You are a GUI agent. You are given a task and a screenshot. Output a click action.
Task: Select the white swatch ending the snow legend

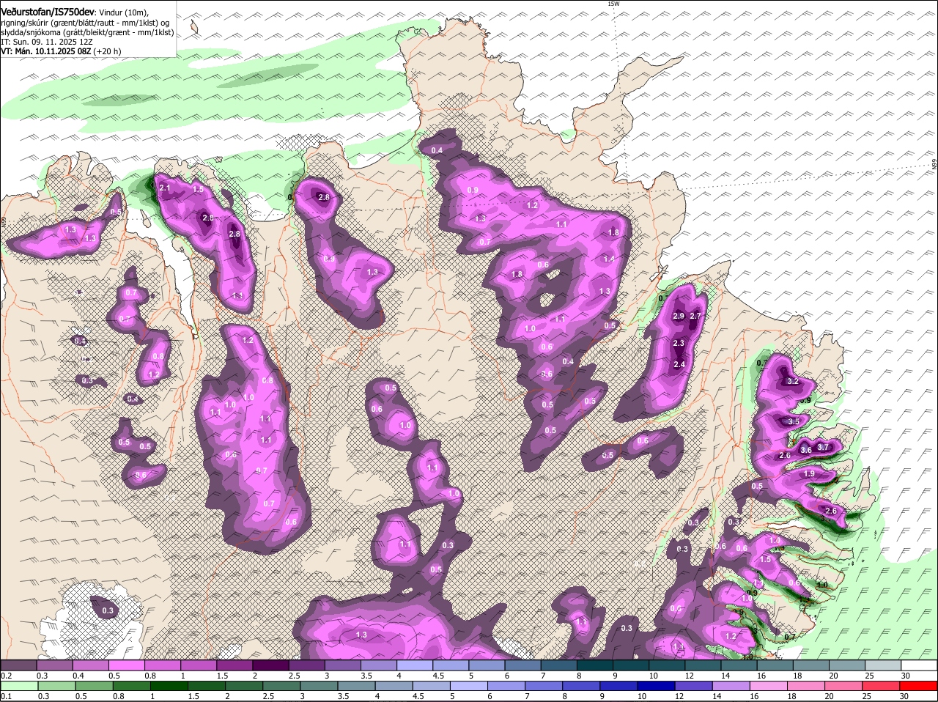pos(920,665)
